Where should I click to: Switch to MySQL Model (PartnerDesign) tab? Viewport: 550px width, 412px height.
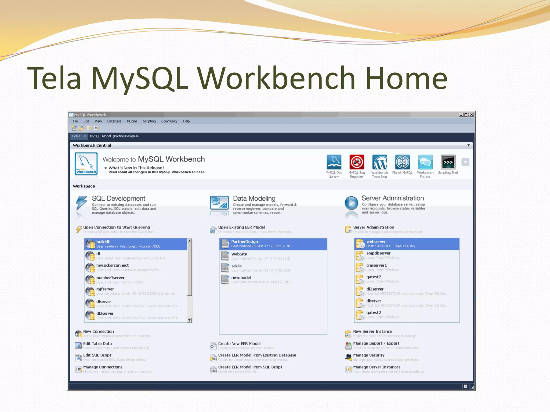(115, 136)
